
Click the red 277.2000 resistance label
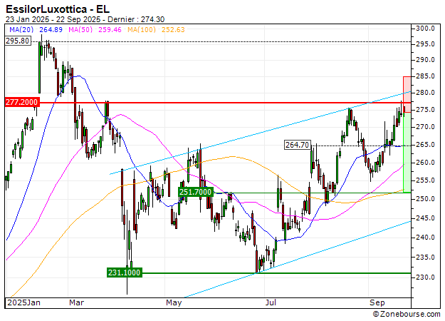tap(21, 103)
